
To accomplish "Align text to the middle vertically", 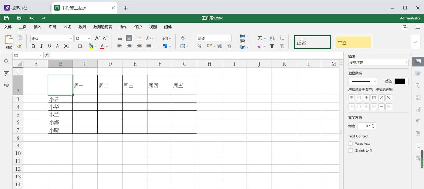I will pos(129,38).
